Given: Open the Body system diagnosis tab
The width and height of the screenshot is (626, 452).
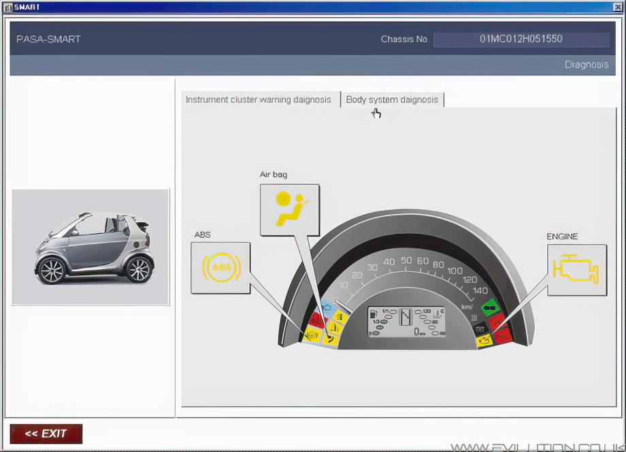Looking at the screenshot, I should click(x=392, y=100).
